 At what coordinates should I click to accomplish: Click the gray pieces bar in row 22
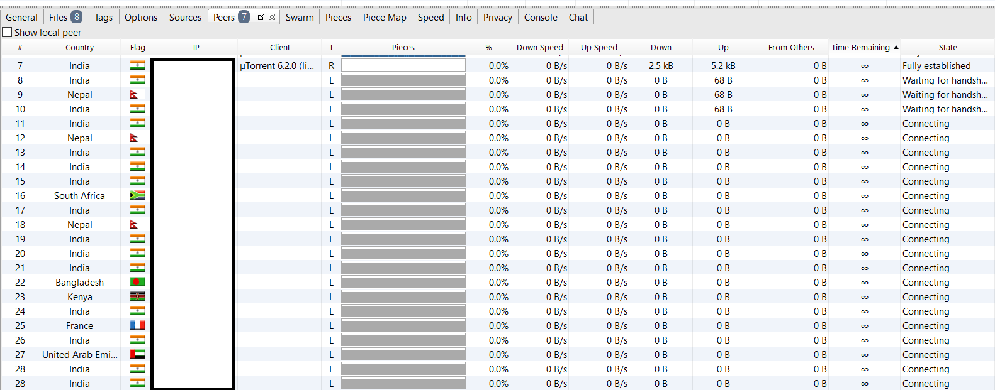[403, 282]
